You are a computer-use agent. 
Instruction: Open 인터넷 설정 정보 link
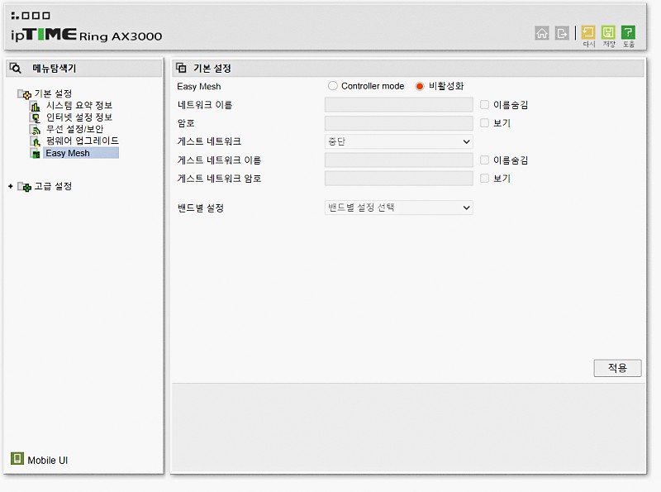pyautogui.click(x=78, y=117)
